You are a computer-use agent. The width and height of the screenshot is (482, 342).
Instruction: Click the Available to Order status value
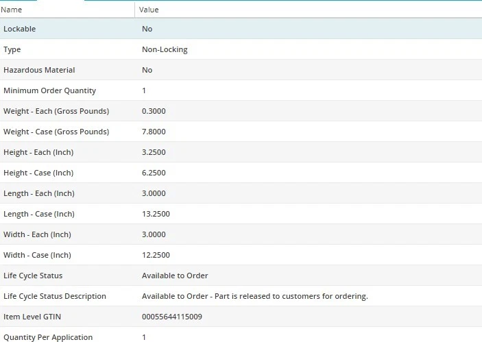[x=175, y=276]
